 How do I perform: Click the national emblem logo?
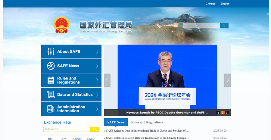61,25
